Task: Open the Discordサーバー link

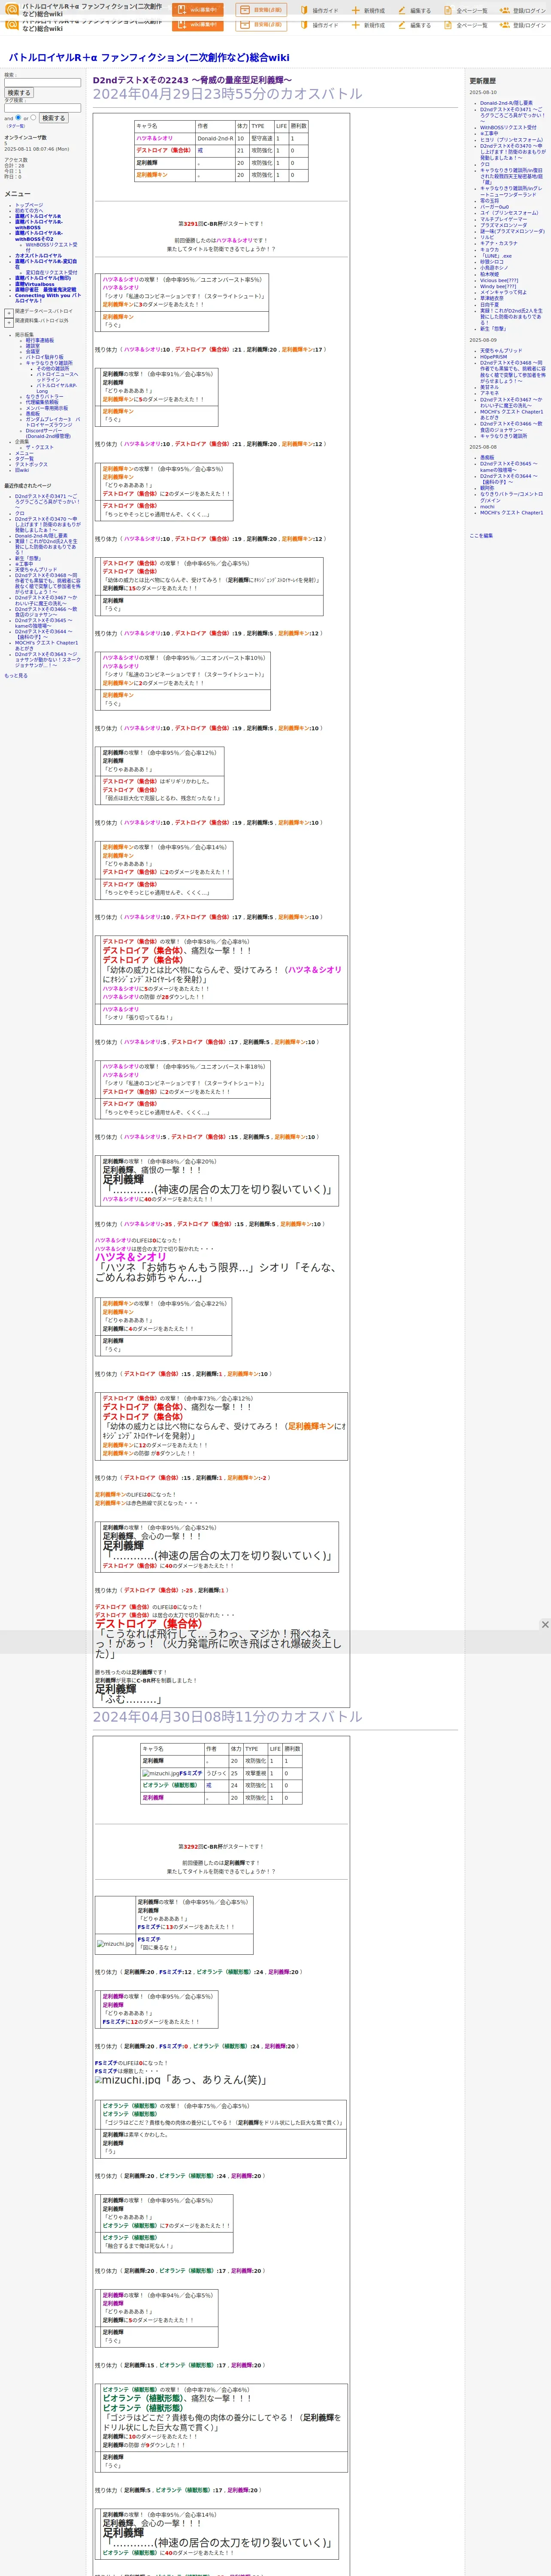Action: pyautogui.click(x=48, y=433)
